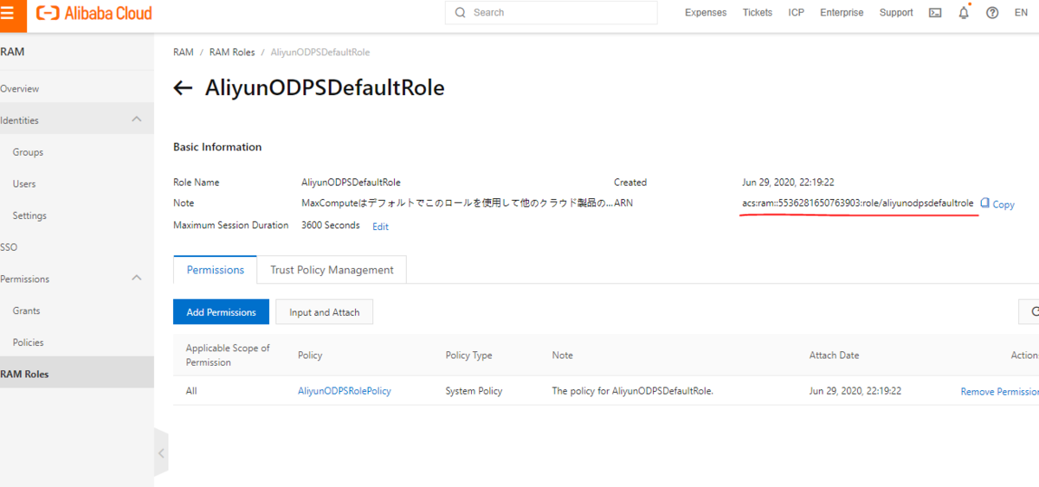Open Groups in the sidebar

[28, 152]
